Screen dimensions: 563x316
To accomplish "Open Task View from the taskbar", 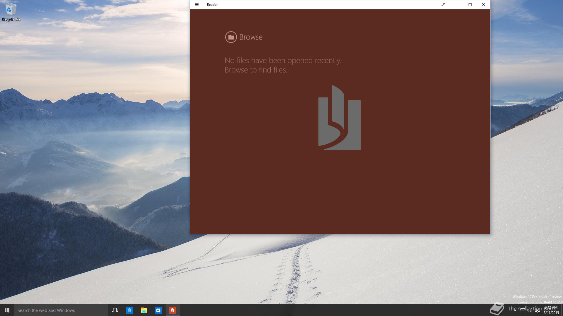I will 115,310.
